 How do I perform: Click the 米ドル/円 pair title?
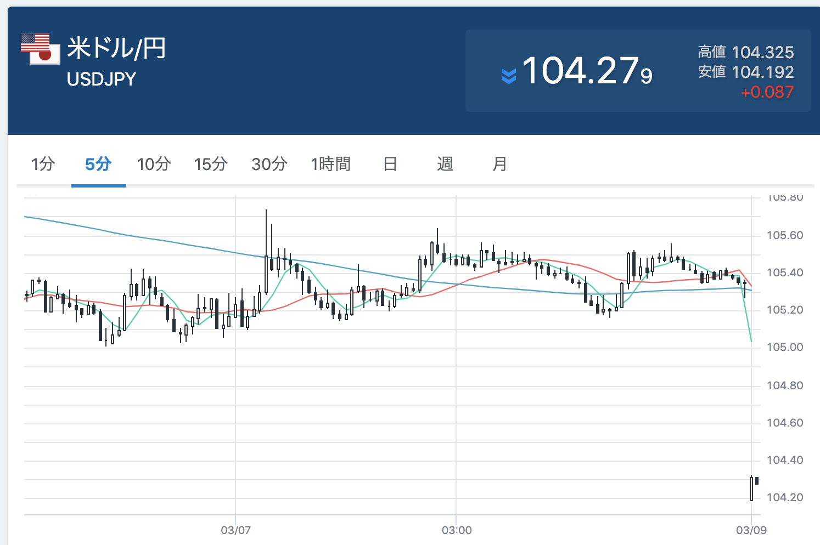116,48
